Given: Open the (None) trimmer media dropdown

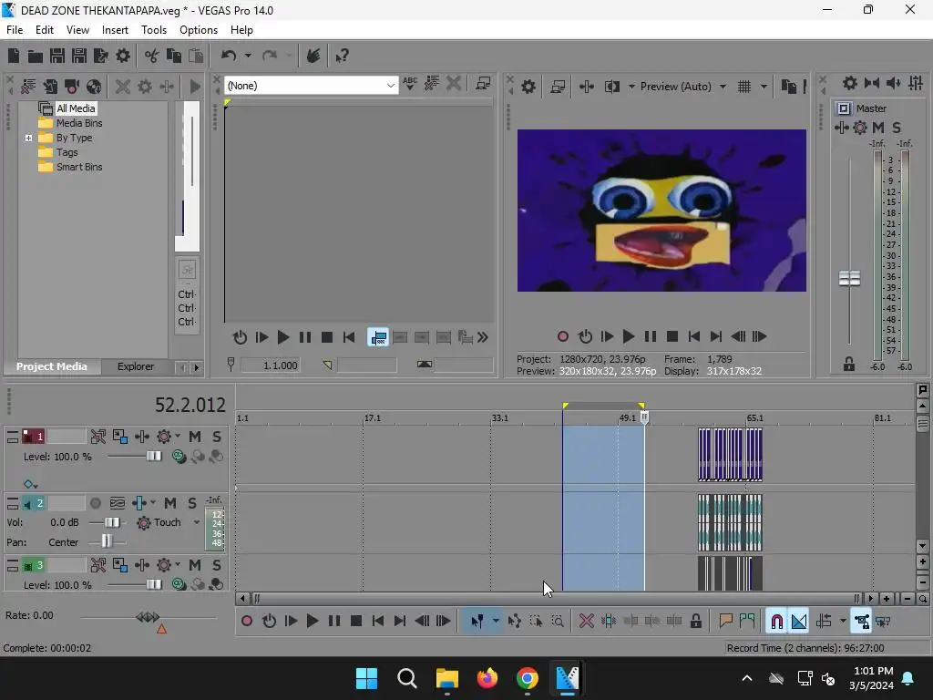Looking at the screenshot, I should point(390,86).
